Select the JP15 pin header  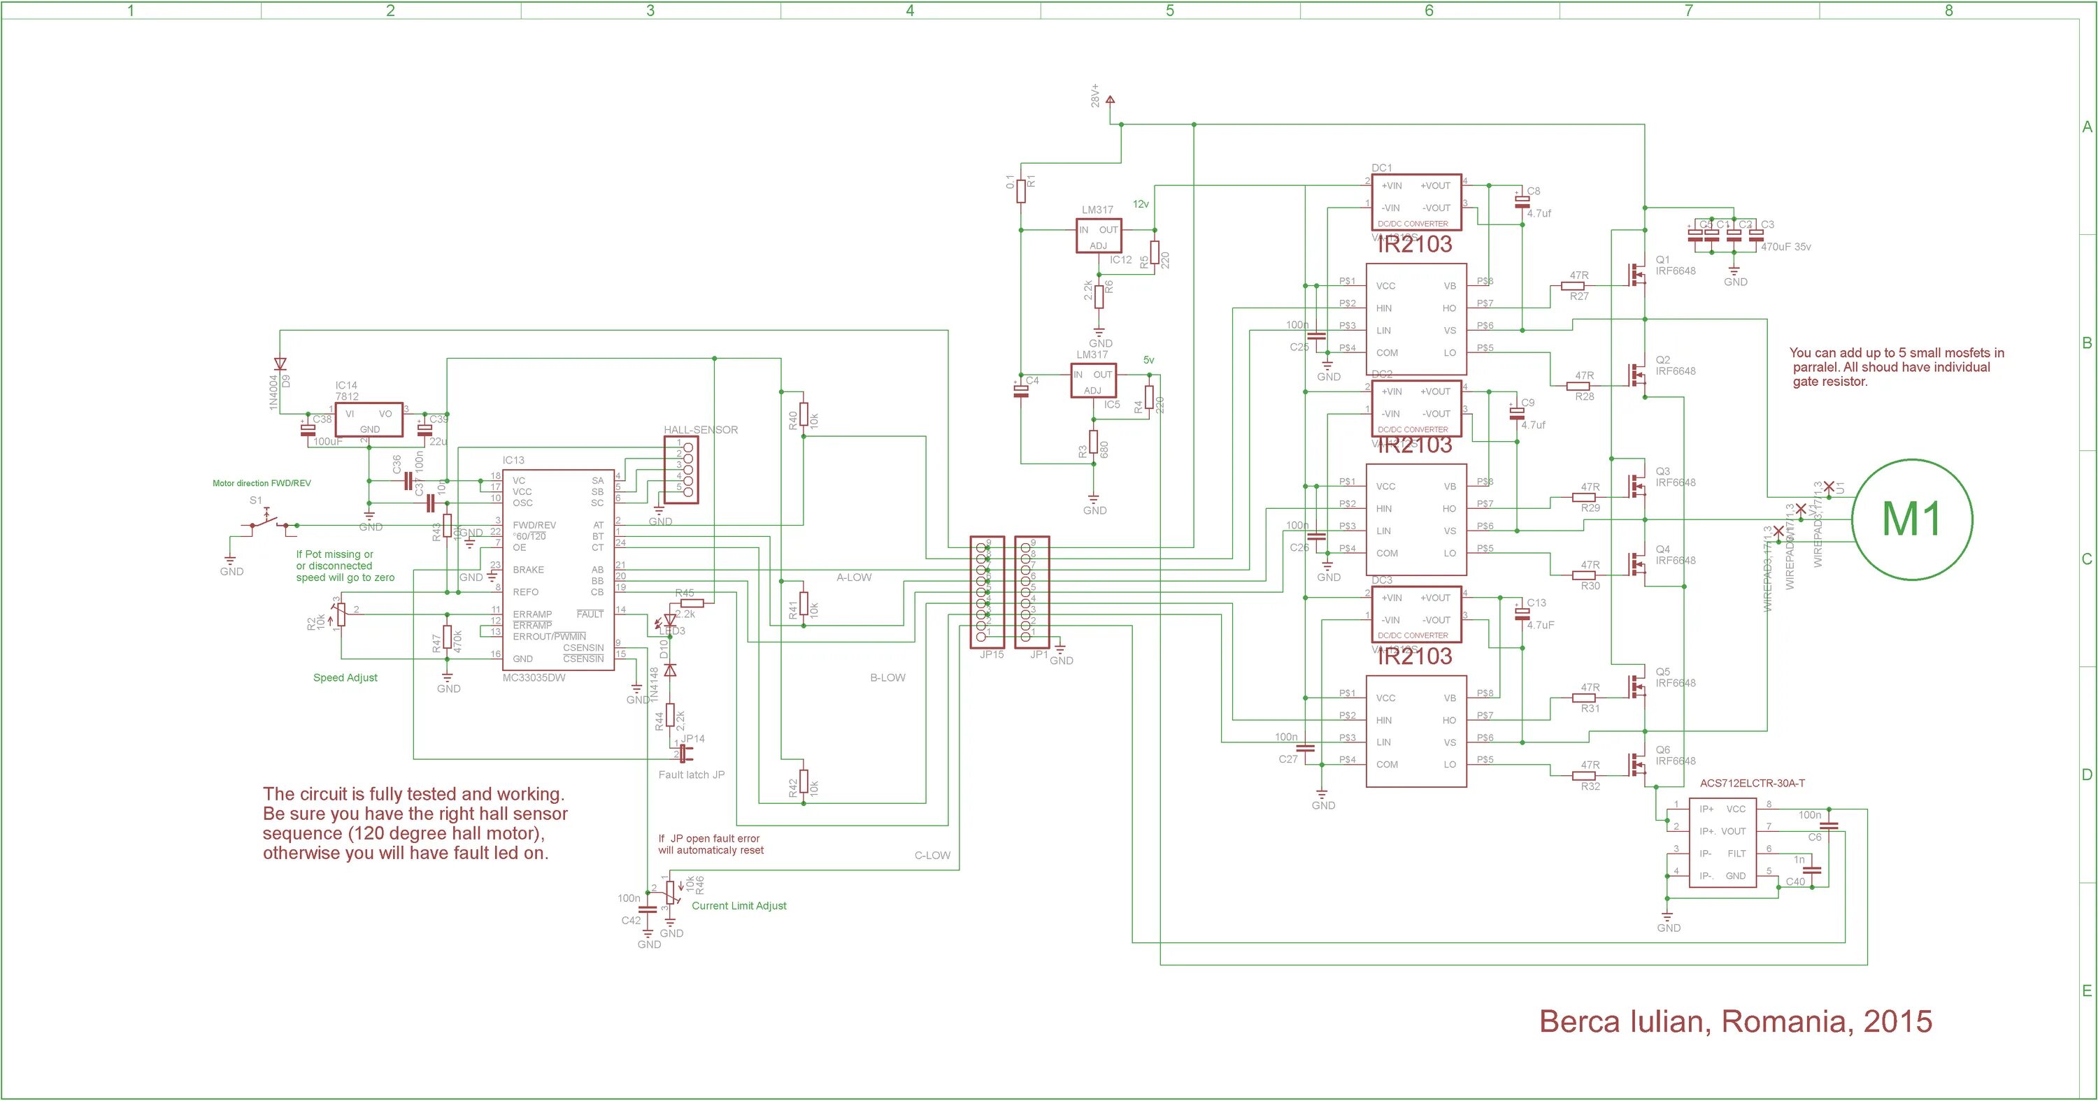pos(987,592)
